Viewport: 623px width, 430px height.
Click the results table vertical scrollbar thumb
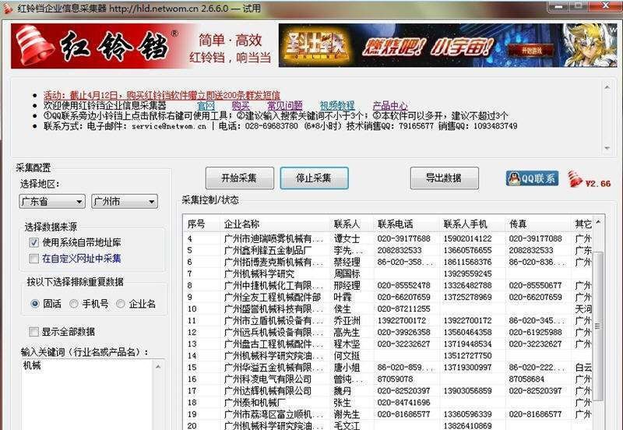coord(597,326)
